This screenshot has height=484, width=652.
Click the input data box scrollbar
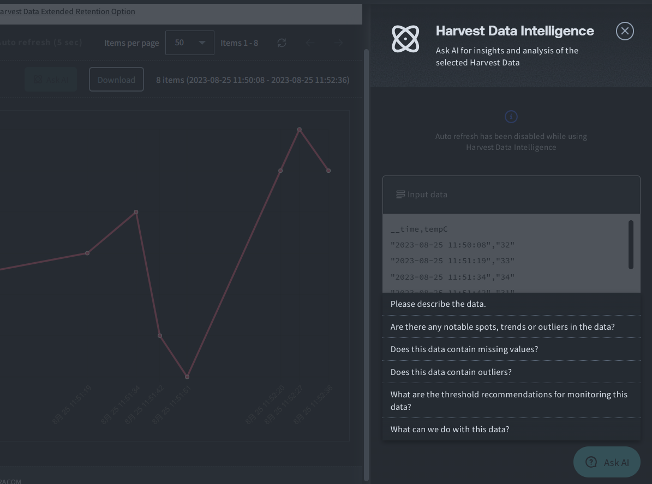click(x=631, y=245)
